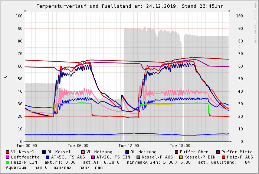Screen dimensions: 259x174
Task: Click the dark blue RL Kessel swatch
Action: (x=44, y=152)
